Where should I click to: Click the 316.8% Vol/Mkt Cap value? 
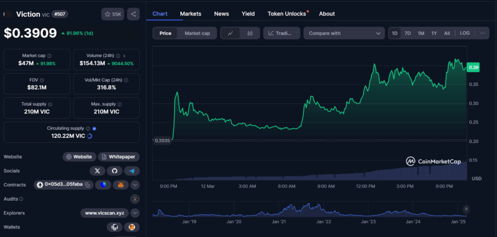coord(106,87)
